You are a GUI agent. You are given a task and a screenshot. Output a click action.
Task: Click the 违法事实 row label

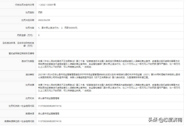pos(30,74)
